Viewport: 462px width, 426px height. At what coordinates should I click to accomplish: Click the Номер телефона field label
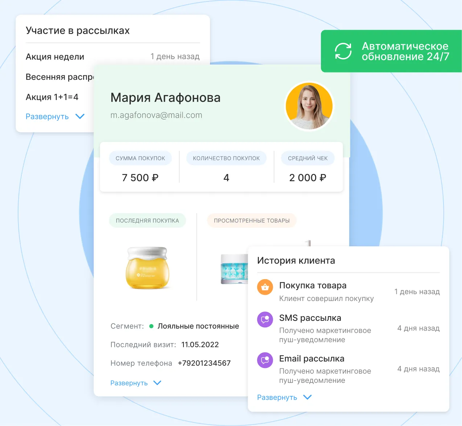coord(141,363)
